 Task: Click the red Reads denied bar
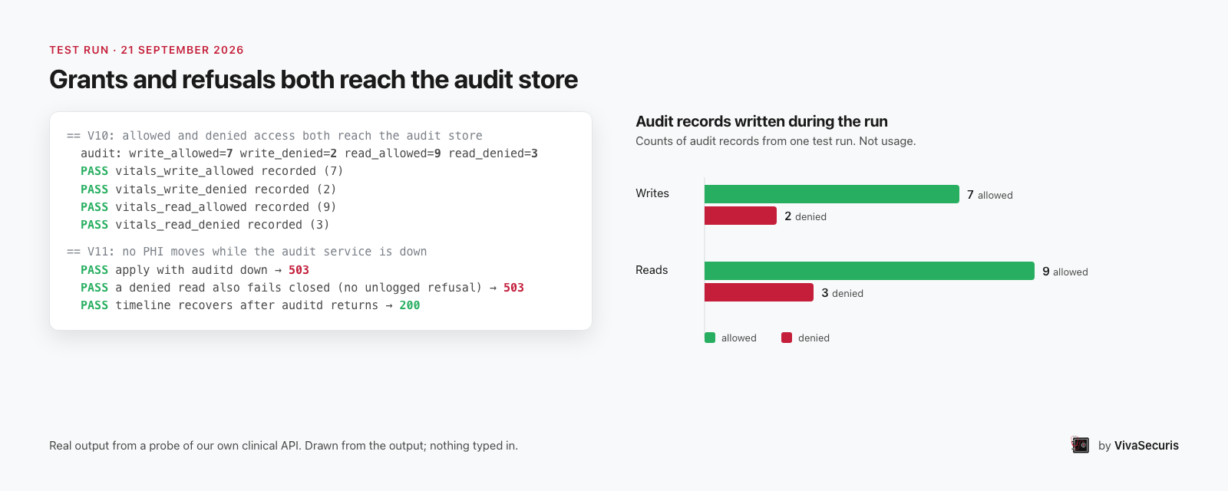pyautogui.click(x=759, y=292)
